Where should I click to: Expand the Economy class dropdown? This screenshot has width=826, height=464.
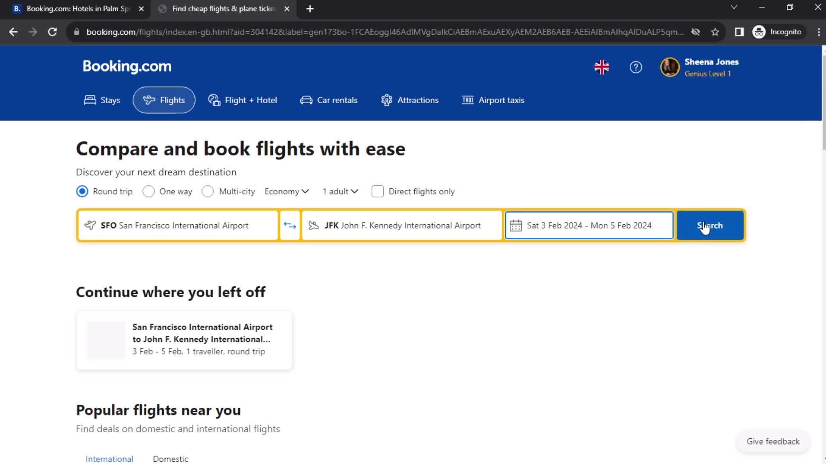(287, 192)
